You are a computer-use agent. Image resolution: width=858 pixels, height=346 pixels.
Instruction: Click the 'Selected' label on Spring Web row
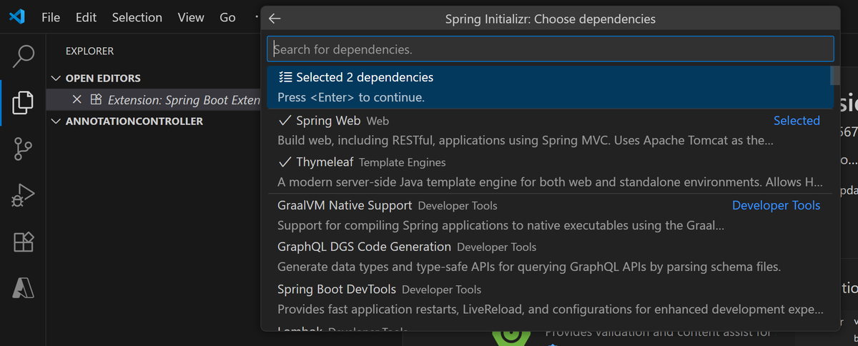click(797, 121)
